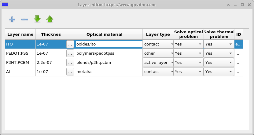Select the PEDOT:PSS layer name cell
This screenshot has height=135, width=254.
(x=20, y=53)
